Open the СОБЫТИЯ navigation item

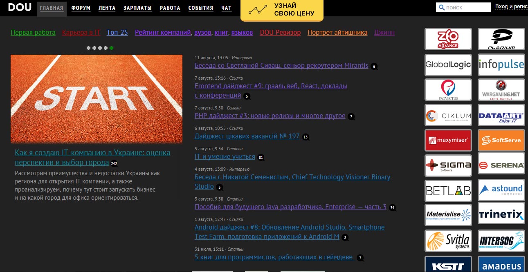click(200, 8)
